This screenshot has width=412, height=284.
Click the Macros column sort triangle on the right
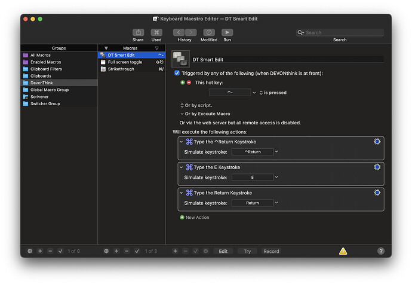(x=157, y=48)
